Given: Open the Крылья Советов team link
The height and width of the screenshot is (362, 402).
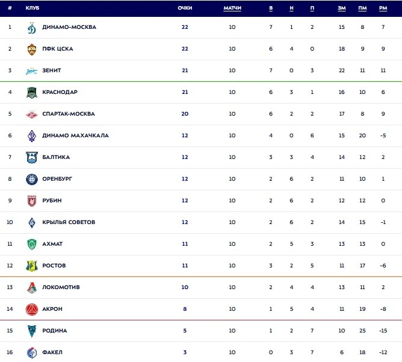Looking at the screenshot, I should [69, 222].
